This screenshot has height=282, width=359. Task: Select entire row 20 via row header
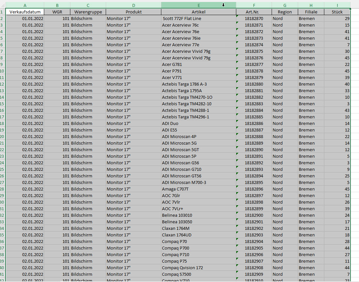click(3, 137)
